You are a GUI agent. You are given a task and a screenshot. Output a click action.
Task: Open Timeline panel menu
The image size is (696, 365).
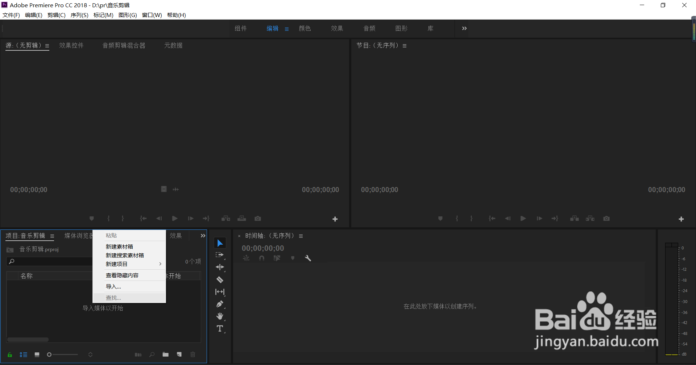pyautogui.click(x=301, y=236)
